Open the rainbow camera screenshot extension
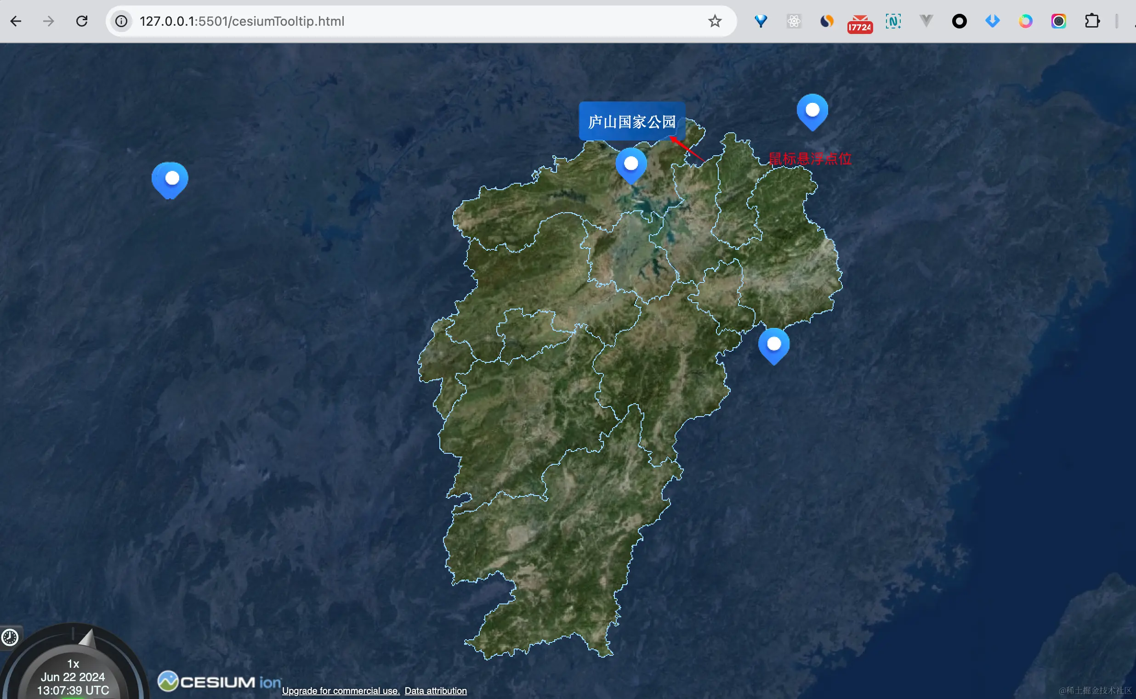The height and width of the screenshot is (699, 1136). [x=1059, y=21]
